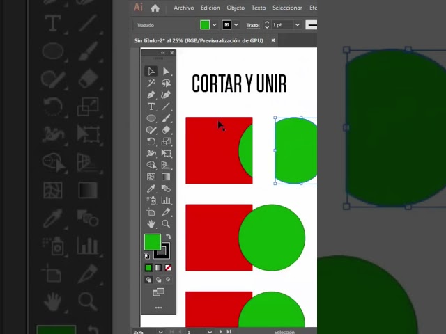Select the Zoom tool
The width and height of the screenshot is (446, 334).
tap(166, 224)
